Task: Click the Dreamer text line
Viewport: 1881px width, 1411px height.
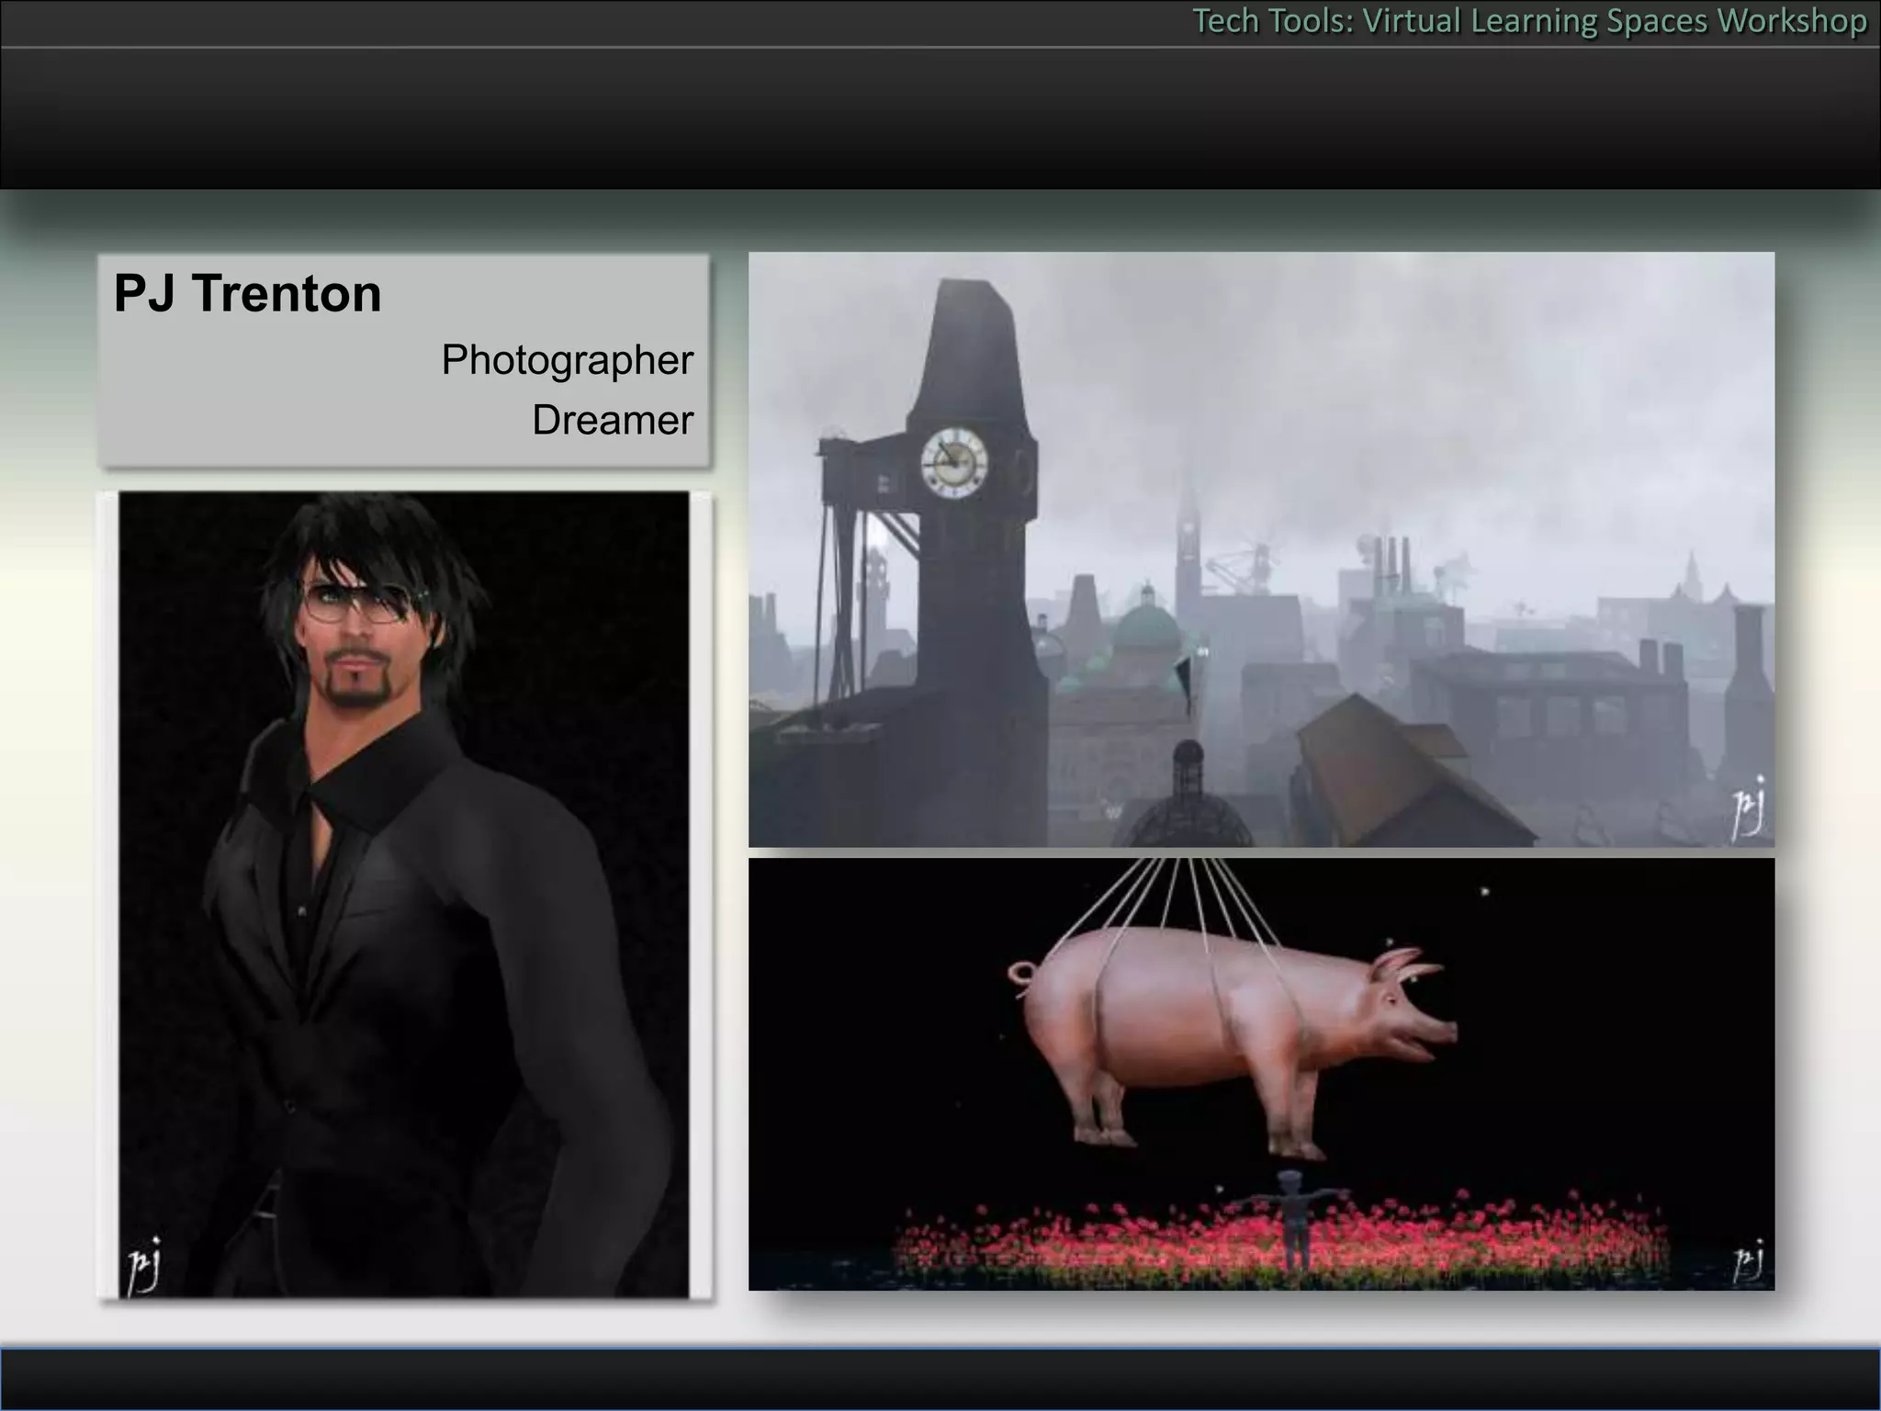Action: (612, 421)
